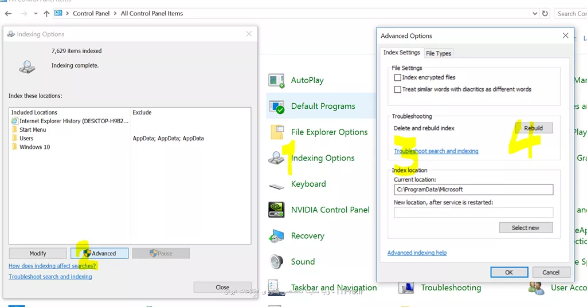Open Sound text link
Image resolution: width=587 pixels, height=307 pixels.
tap(303, 262)
